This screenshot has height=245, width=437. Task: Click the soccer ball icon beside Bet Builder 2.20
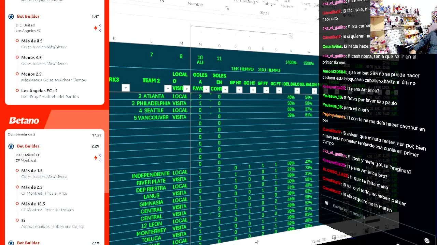[11, 146]
